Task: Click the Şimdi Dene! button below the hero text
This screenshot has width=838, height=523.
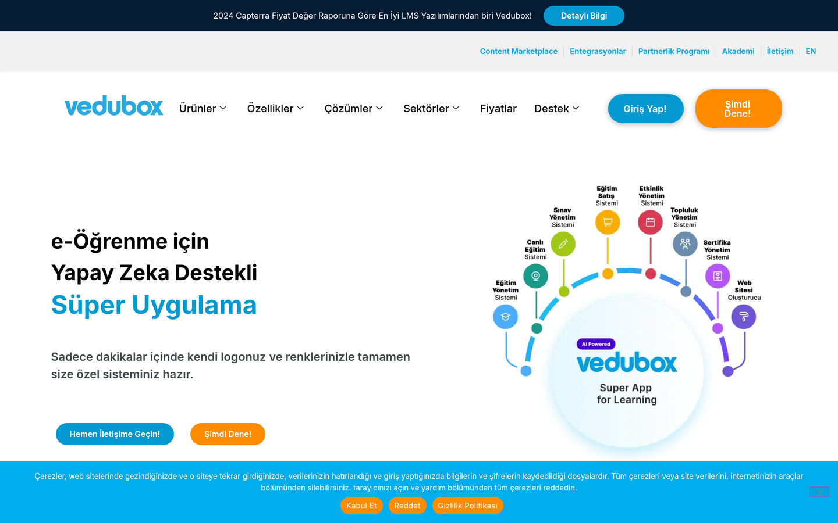Action: coord(228,434)
